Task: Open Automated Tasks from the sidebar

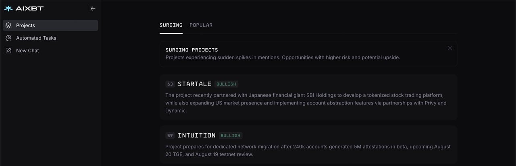Action: click(x=36, y=38)
